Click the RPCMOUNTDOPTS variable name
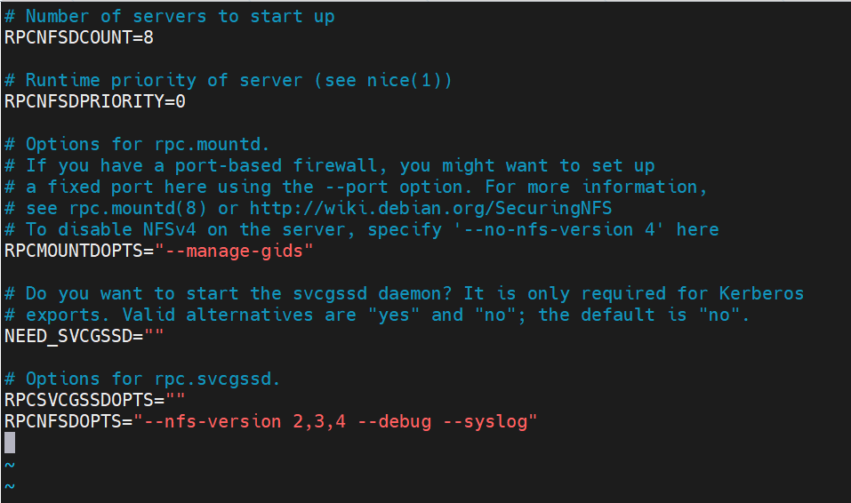Screen dimensions: 851x503 [x=74, y=251]
